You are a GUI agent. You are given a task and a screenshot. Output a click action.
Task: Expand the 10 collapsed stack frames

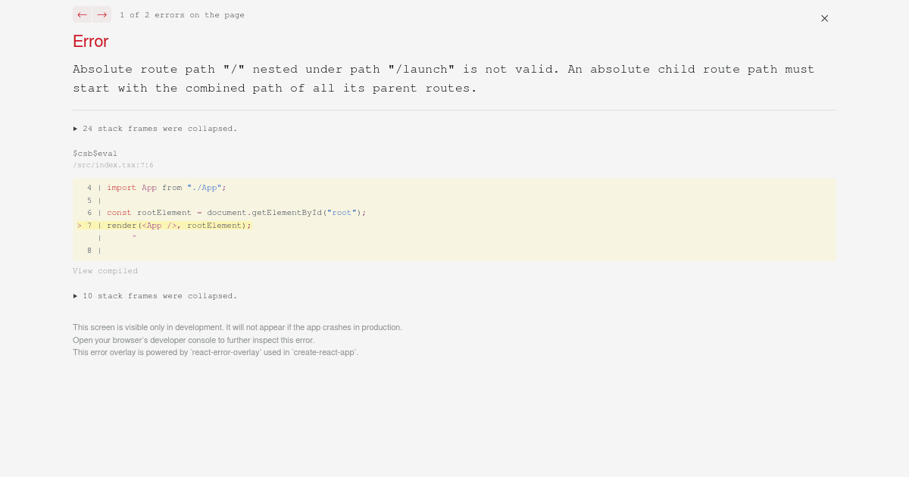[155, 295]
